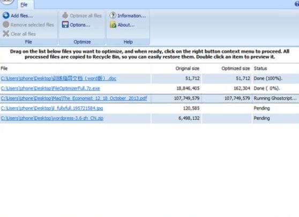This screenshot has height=217, width=299.
Task: Select the fullxfull.195721584.jpg file link
Action: tap(52, 108)
